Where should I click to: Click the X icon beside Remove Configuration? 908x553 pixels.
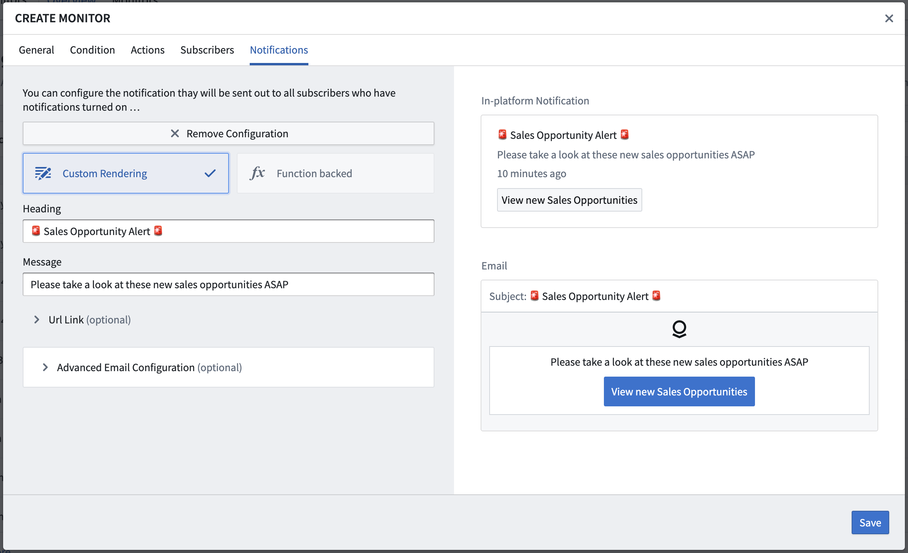pyautogui.click(x=175, y=133)
